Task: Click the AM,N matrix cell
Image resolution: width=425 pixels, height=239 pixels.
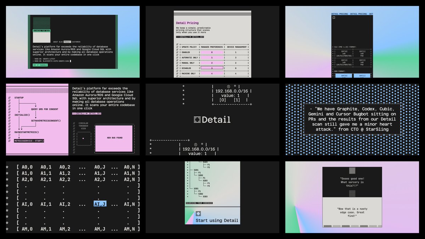Action: (129, 229)
